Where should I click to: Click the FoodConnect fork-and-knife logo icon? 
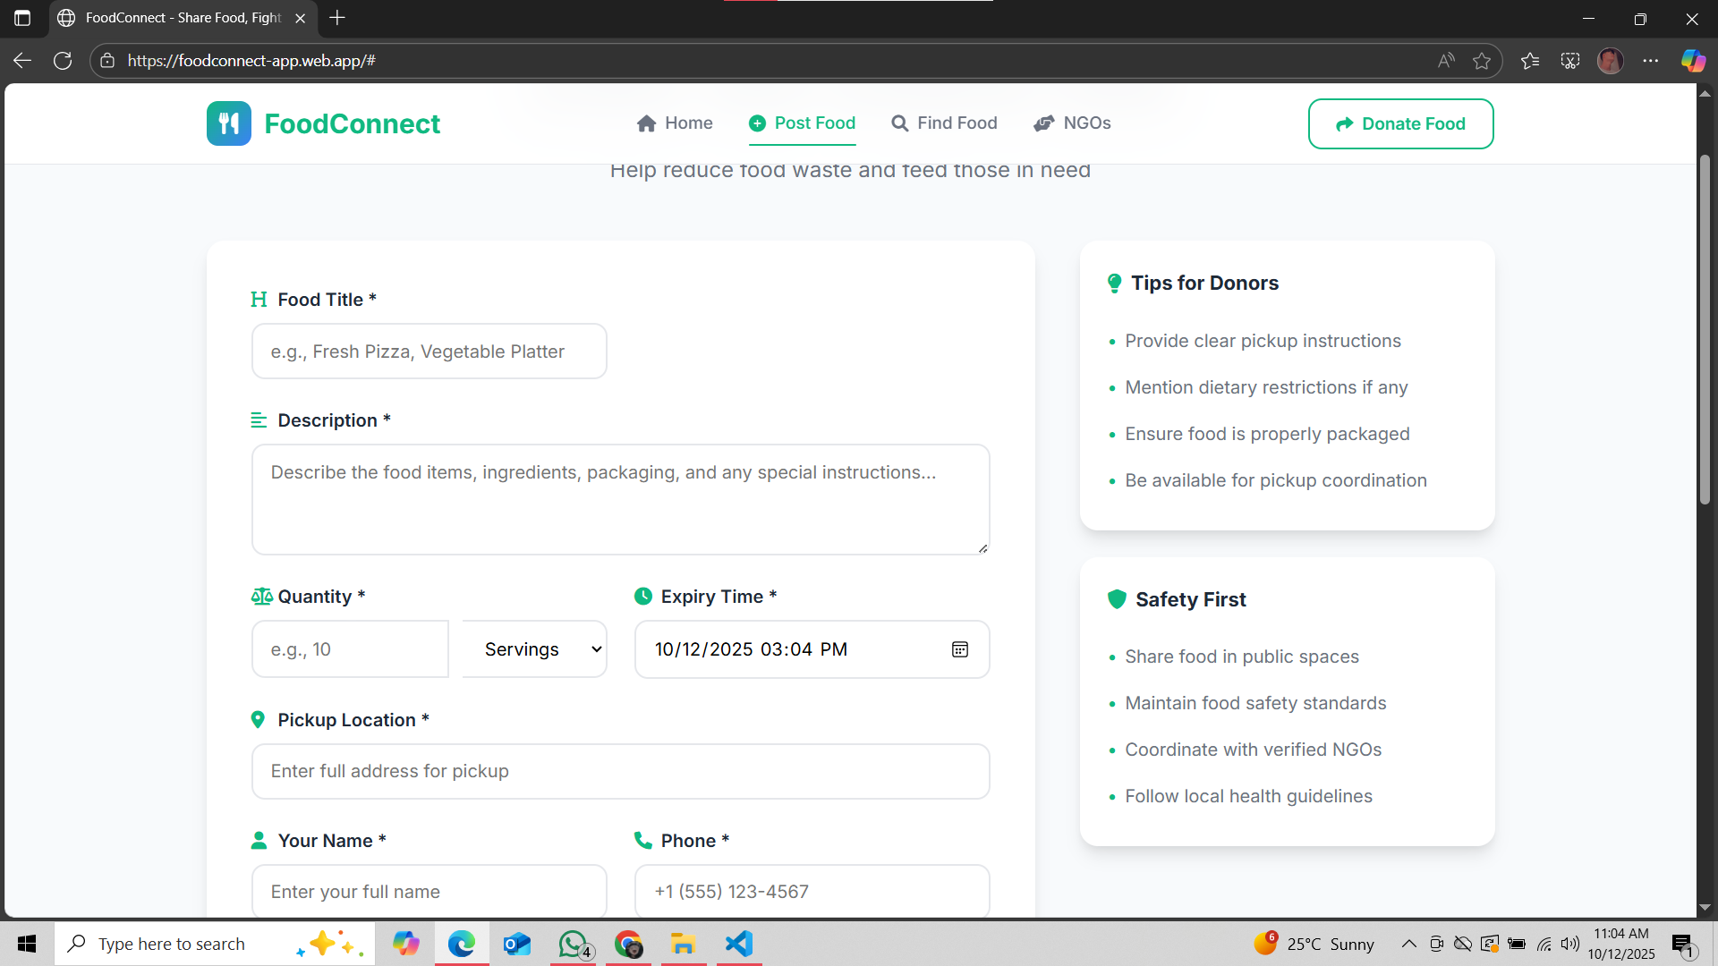[x=228, y=123]
